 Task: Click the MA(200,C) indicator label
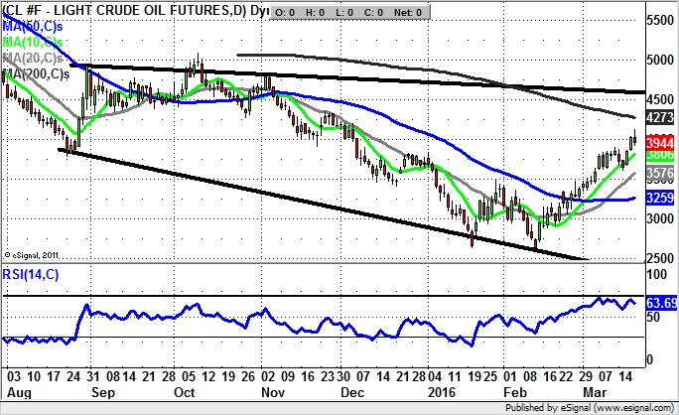point(38,73)
